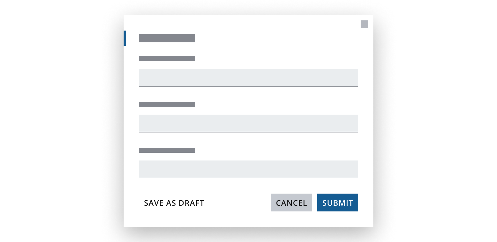Click the first section label placeholder
497x242 pixels.
167,59
